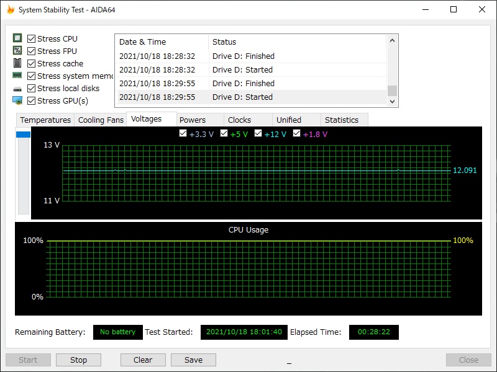Select the 18:28:32 Drive D: Started row
Screen dimensions: 497x372
(x=251, y=69)
